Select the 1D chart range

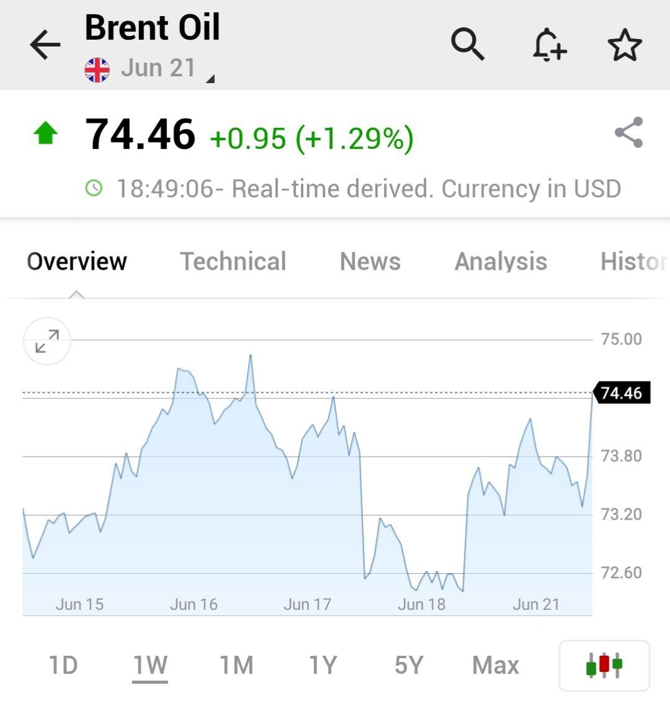click(63, 665)
